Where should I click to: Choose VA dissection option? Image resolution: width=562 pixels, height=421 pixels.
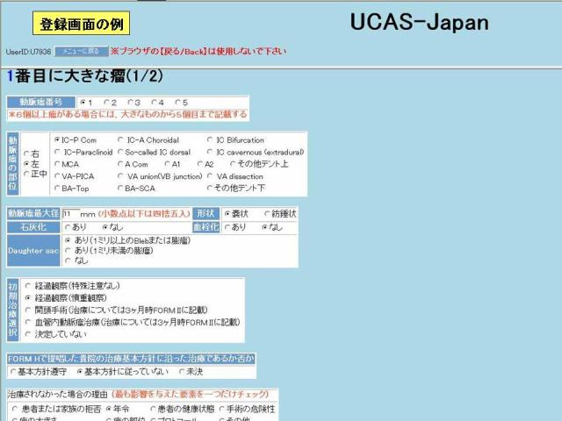(209, 175)
